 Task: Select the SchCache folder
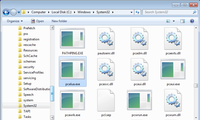click(x=30, y=56)
